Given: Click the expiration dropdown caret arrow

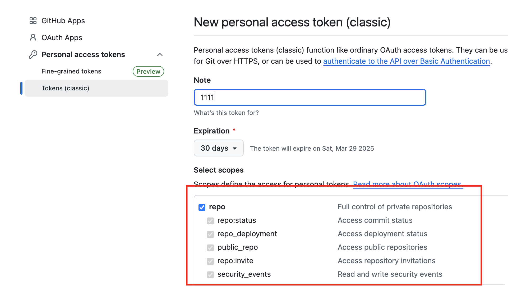Looking at the screenshot, I should click(235, 148).
